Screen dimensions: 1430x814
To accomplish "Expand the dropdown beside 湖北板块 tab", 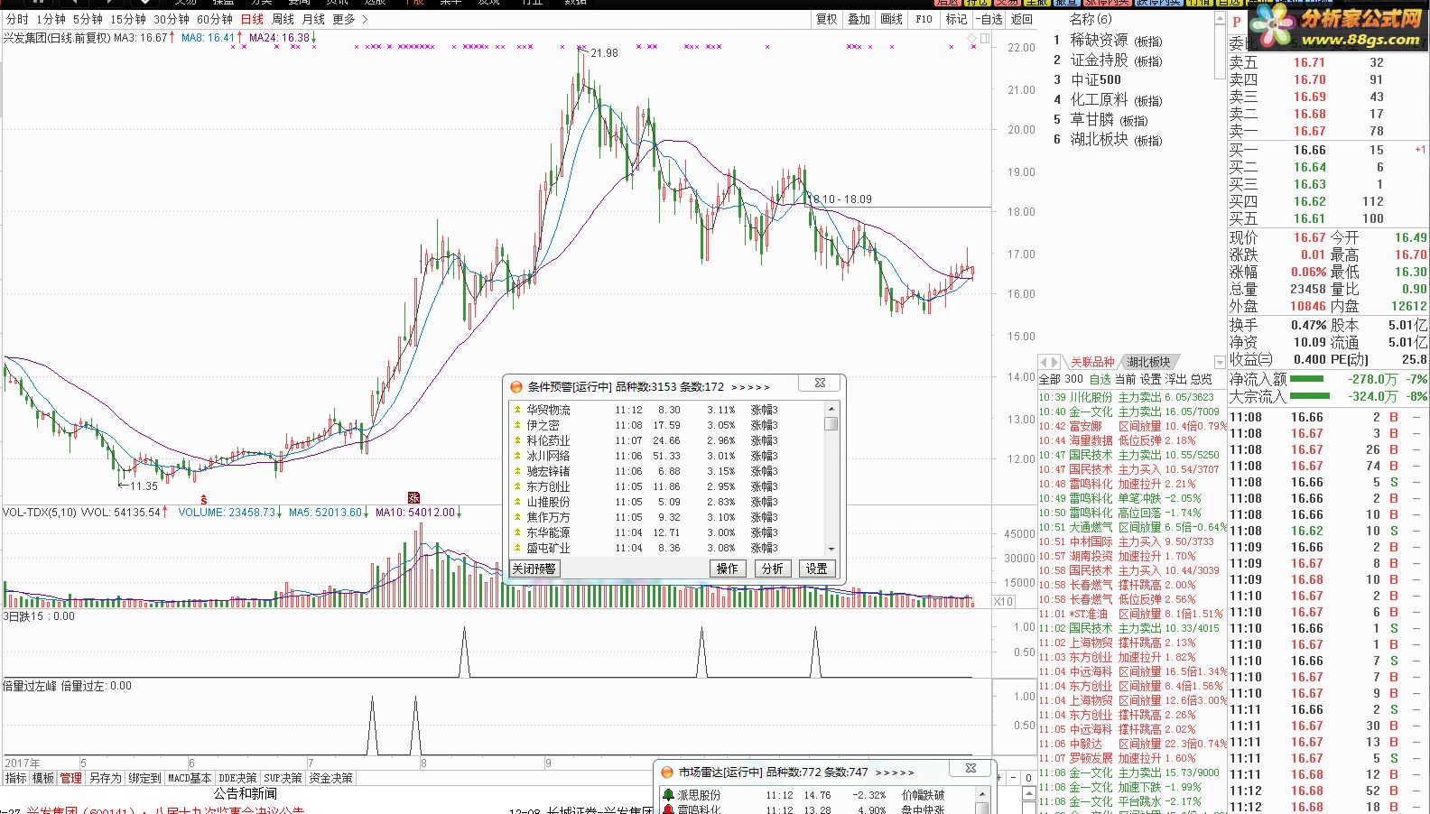I will [x=1220, y=363].
